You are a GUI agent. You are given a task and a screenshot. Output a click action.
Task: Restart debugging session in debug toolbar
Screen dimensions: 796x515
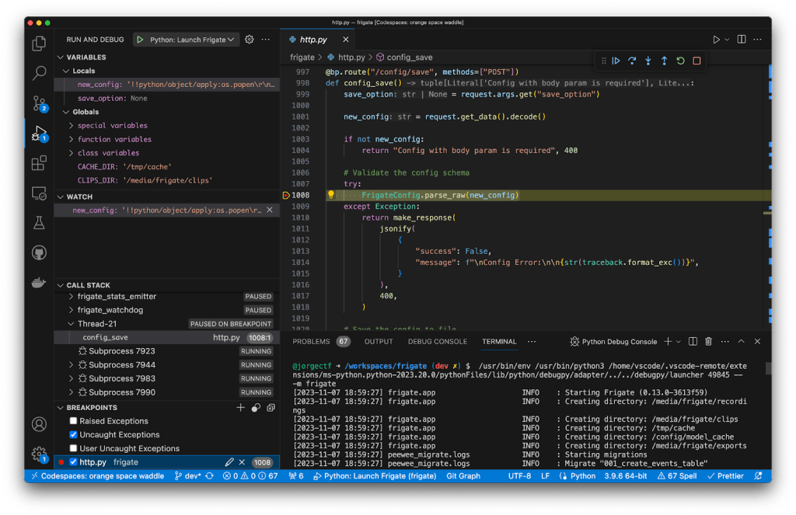click(x=681, y=61)
